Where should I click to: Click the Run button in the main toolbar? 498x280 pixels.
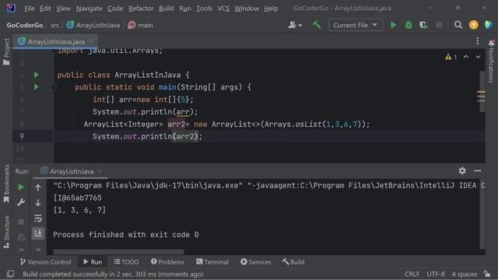393,25
